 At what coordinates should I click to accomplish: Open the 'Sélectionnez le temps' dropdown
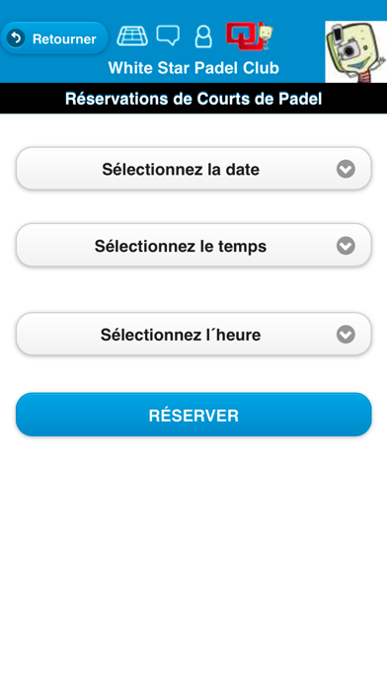coord(193,246)
